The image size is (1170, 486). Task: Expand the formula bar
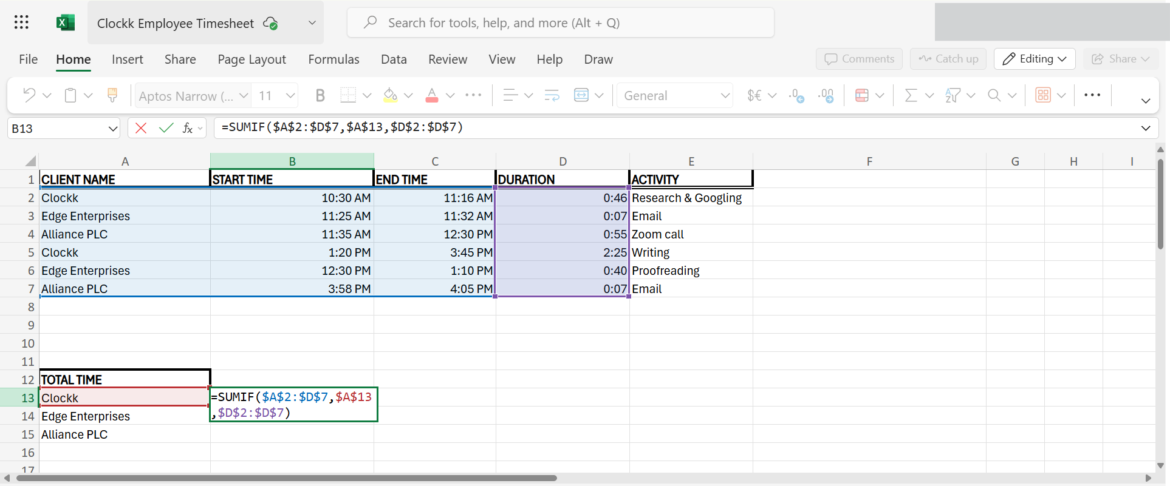(x=1146, y=128)
